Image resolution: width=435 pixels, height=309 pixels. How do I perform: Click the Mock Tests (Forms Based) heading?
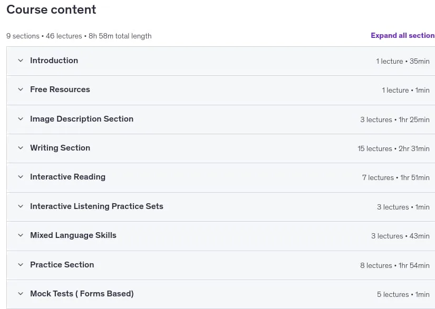[x=82, y=294]
